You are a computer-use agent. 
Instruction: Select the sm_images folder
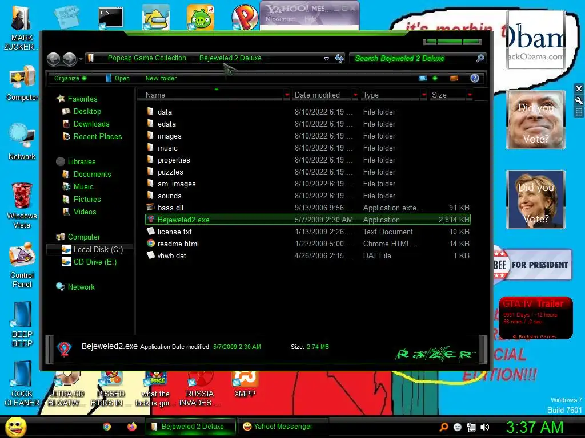pyautogui.click(x=308, y=184)
